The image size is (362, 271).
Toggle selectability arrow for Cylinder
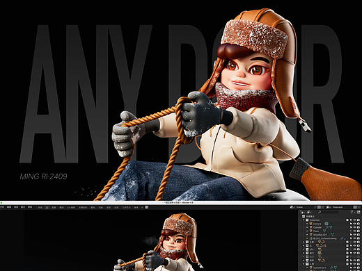351,227
